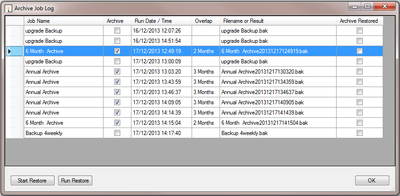
Task: Select the Backup 4weekly job name cell
Action: 63,133
